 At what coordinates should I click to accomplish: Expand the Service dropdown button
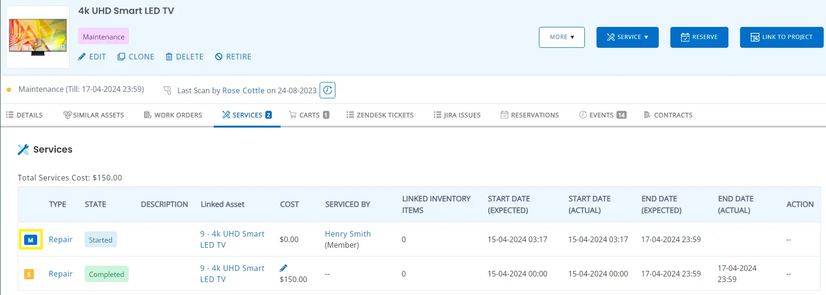627,37
